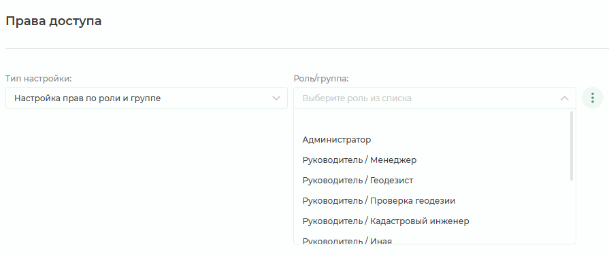Choose Руководитель / Менеджер from the list
Screen dimensions: 609x258
tap(432, 160)
